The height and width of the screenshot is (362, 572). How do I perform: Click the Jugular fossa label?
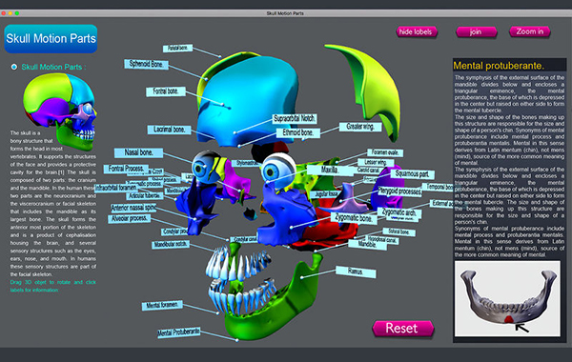325,194
